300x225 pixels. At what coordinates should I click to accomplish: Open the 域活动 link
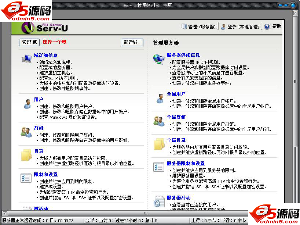pos(41,208)
